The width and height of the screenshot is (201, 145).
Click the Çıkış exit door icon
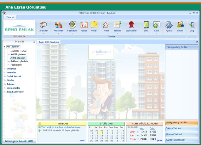pyautogui.click(x=192, y=25)
